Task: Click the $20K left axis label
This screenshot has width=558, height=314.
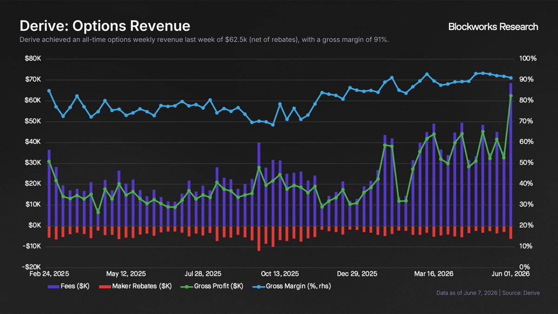Action: pyautogui.click(x=34, y=184)
